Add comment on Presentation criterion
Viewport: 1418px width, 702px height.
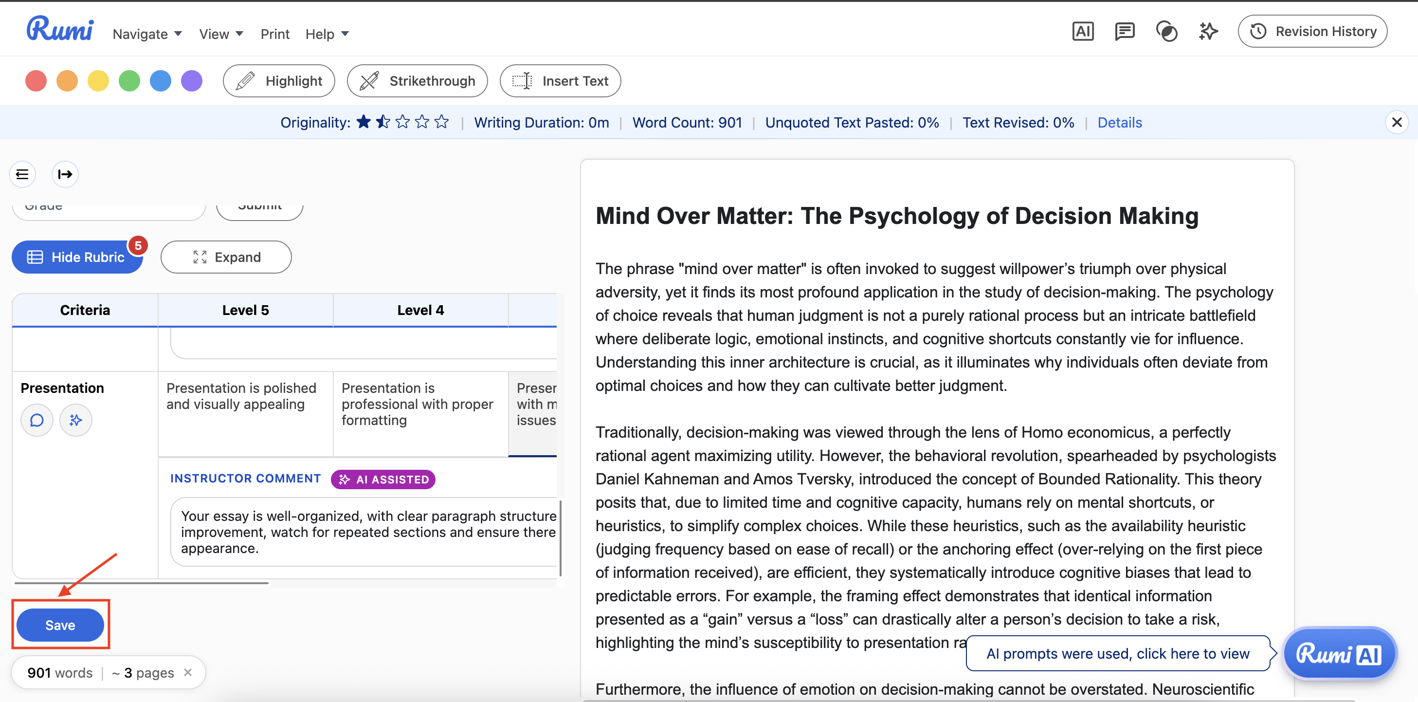point(37,421)
